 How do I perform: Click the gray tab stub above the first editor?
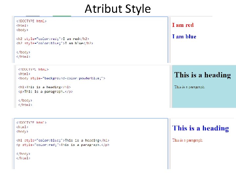33,16
